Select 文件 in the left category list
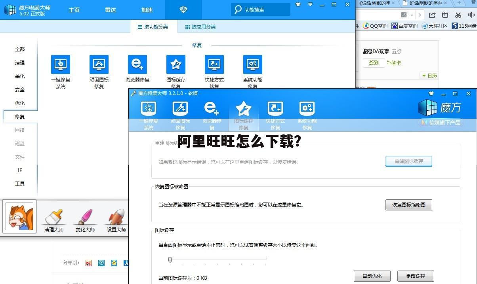 (x=20, y=157)
